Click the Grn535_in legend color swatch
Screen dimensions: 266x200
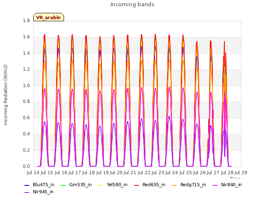(63, 185)
